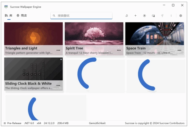The image size is (188, 127).
Task: Select the Sliding Clock Black & White thumbnail
Action: (x=33, y=69)
